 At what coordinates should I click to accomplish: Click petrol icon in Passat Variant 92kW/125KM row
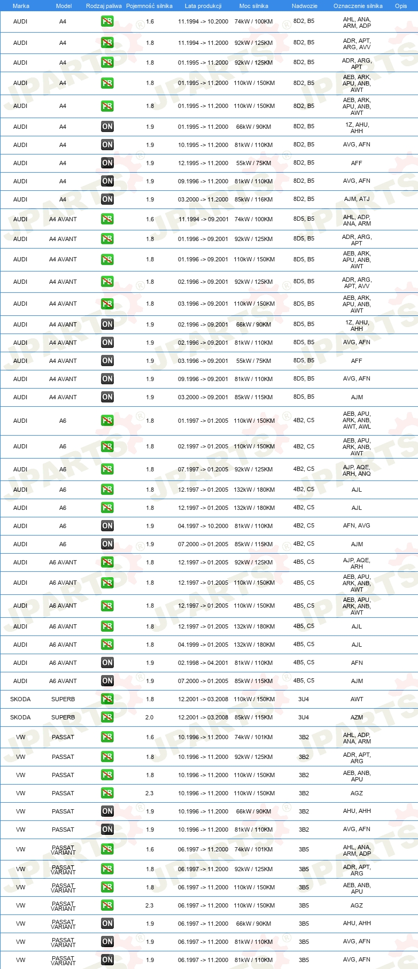[107, 869]
